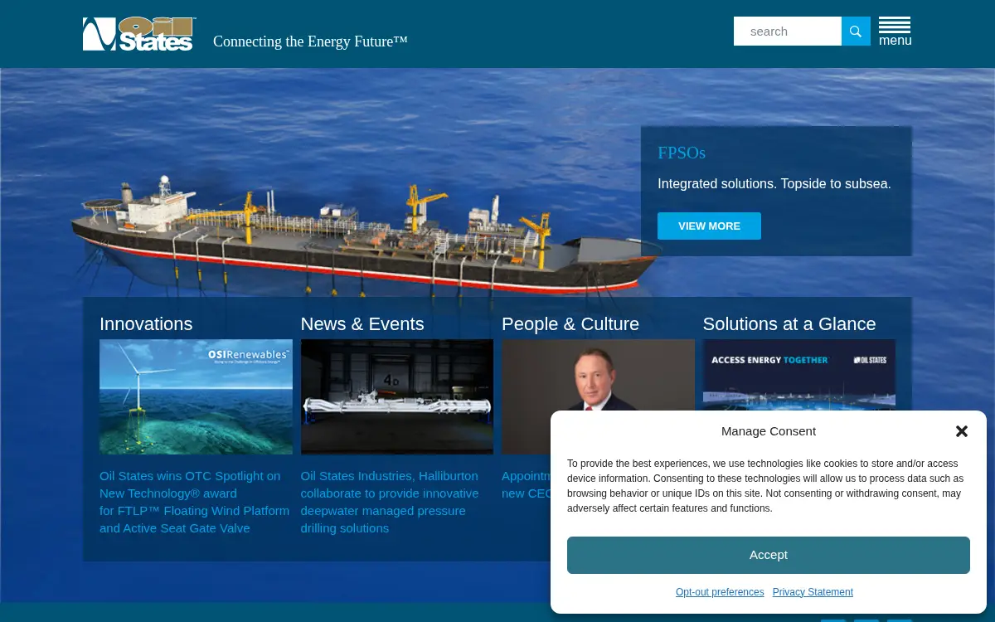Viewport: 995px width, 622px height.
Task: Open the OTC Spotlight award article link
Action: coord(195,502)
